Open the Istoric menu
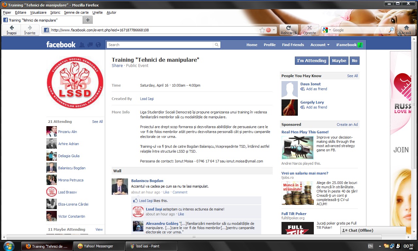The image size is (418, 251). pos(56,12)
